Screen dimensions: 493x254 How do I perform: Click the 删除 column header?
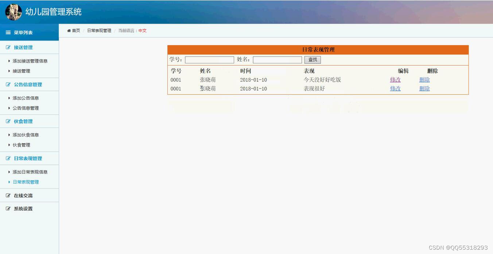432,71
